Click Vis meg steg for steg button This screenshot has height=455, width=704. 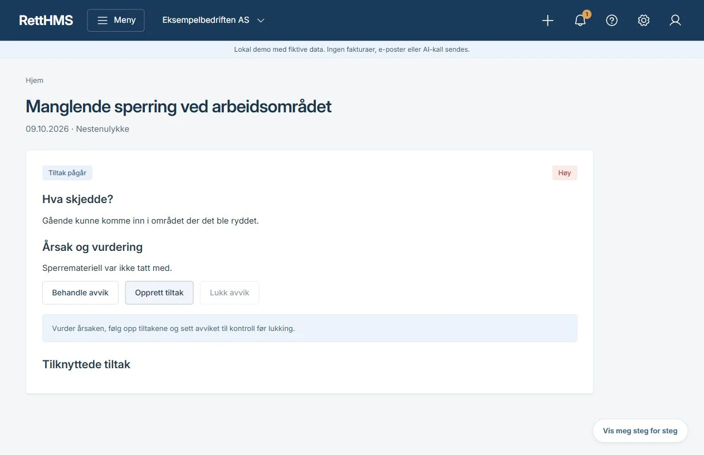pyautogui.click(x=640, y=431)
